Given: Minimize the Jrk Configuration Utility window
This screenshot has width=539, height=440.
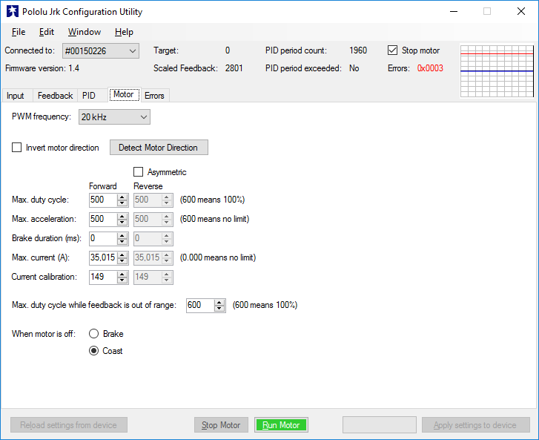Looking at the screenshot, I should (x=454, y=11).
